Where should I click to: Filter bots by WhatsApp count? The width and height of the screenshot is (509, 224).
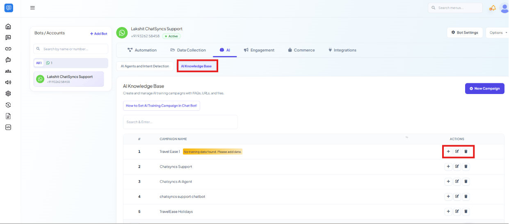(49, 63)
